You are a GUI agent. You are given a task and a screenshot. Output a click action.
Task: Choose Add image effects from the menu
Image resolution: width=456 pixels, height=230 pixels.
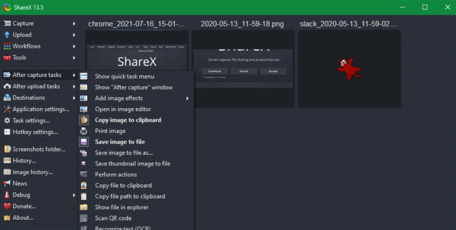pyautogui.click(x=136, y=98)
